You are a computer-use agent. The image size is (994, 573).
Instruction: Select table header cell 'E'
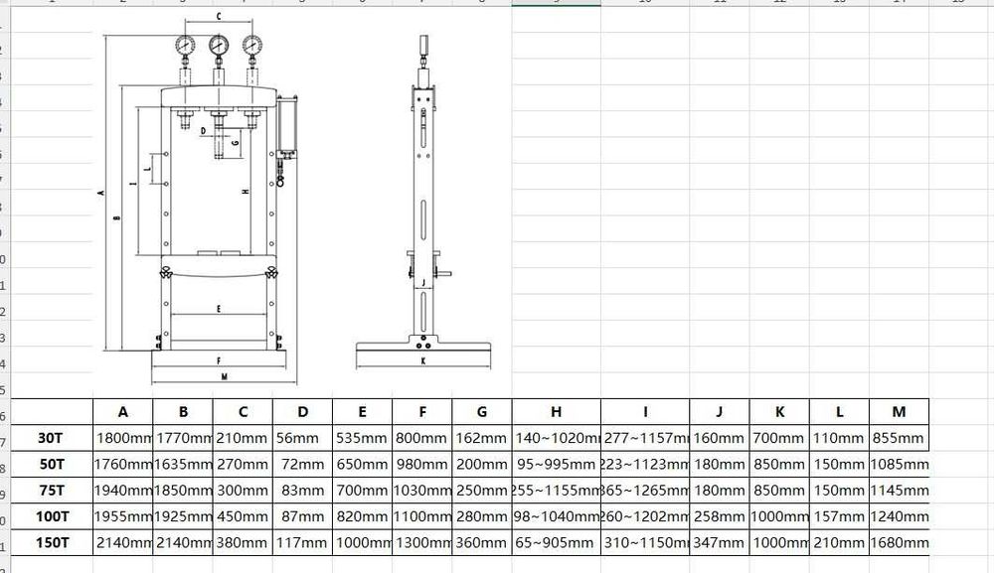point(363,411)
